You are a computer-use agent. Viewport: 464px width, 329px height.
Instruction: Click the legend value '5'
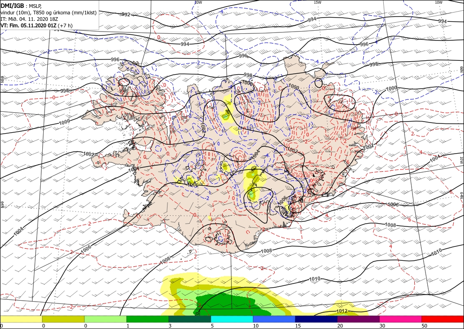coord(212,326)
